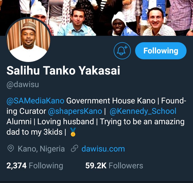Click 'Government House Kano' in the bio
The width and height of the screenshot is (193, 183).
click(x=111, y=101)
